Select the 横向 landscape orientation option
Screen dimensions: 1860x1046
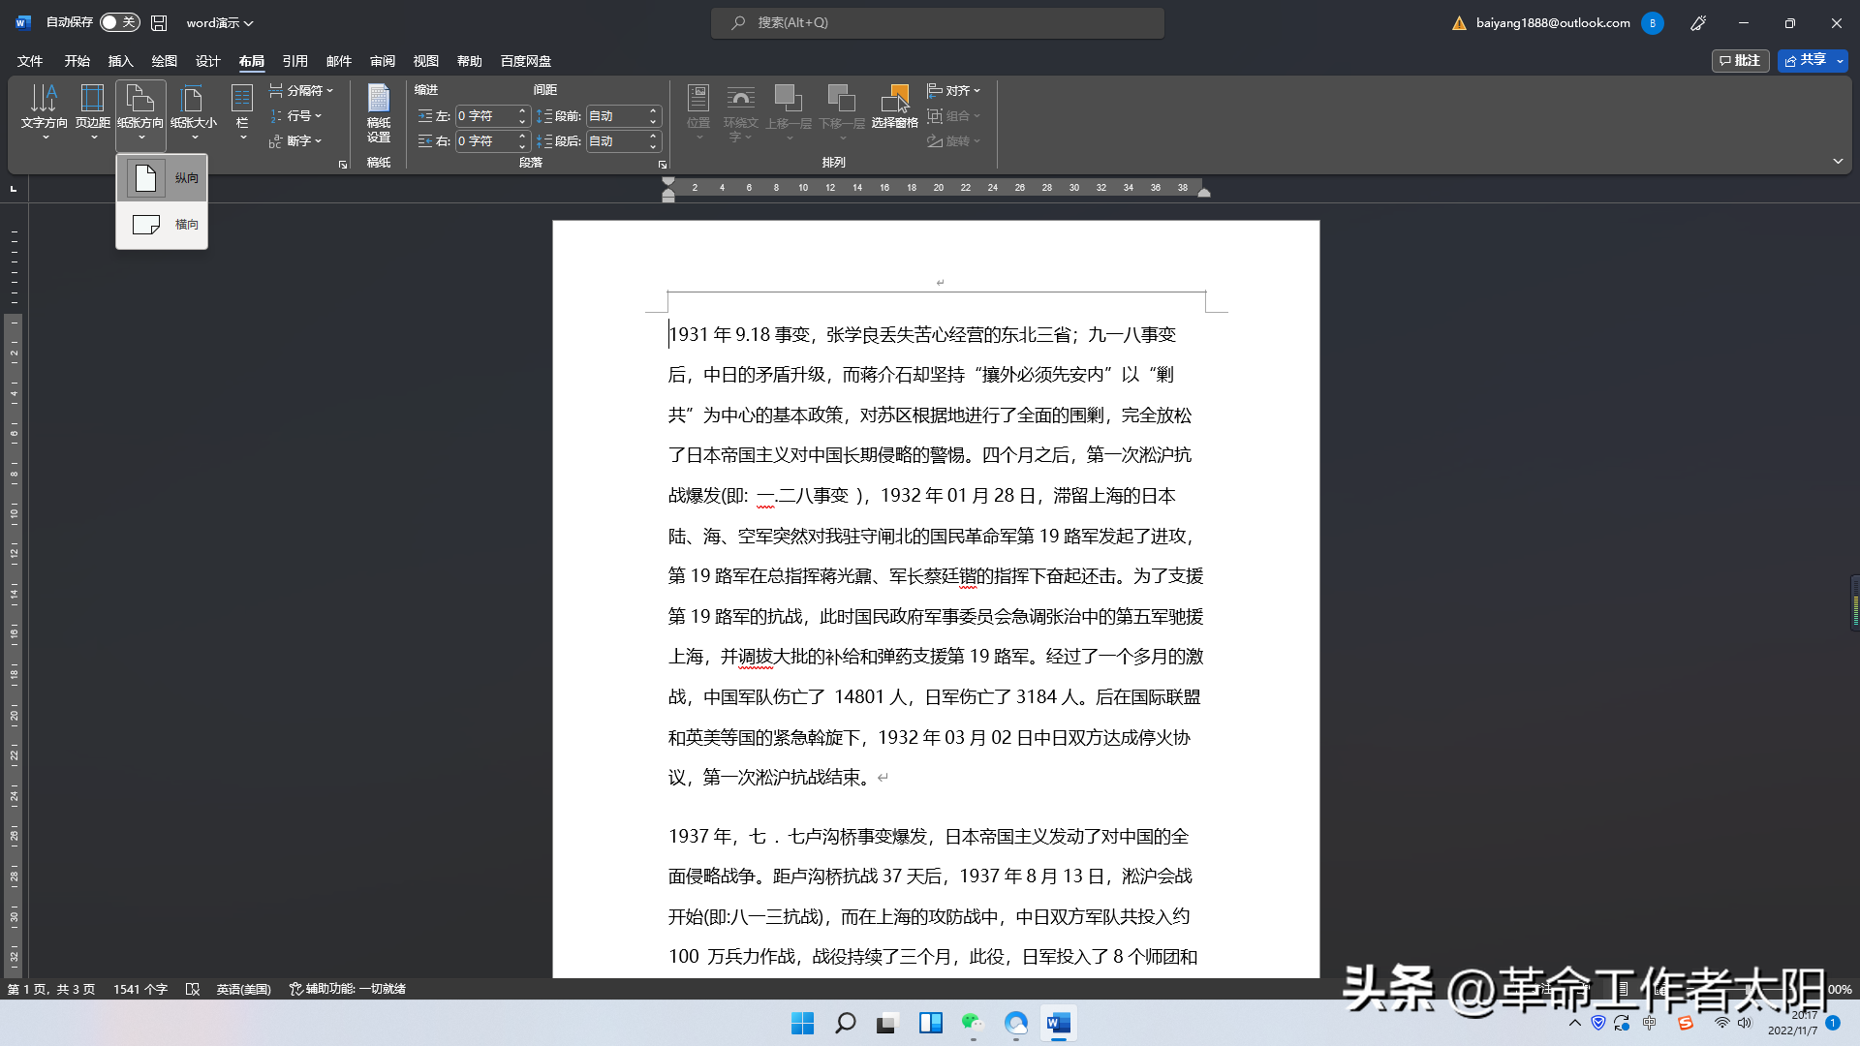tap(162, 225)
